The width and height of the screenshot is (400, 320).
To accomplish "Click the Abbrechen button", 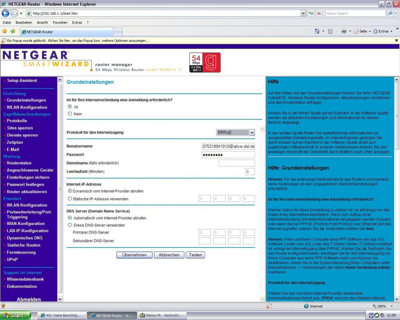I will (169, 255).
